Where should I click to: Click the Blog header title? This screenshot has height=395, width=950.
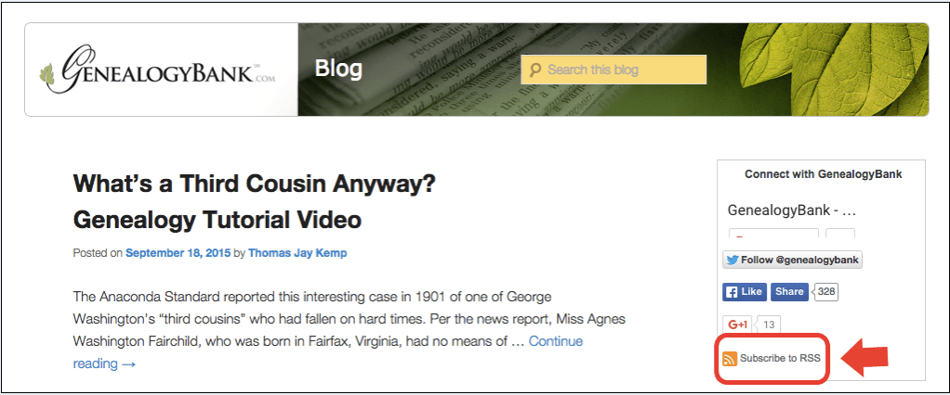pos(338,69)
